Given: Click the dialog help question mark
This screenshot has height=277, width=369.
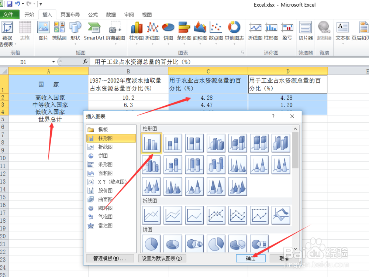Looking at the screenshot, I should coord(273,116).
